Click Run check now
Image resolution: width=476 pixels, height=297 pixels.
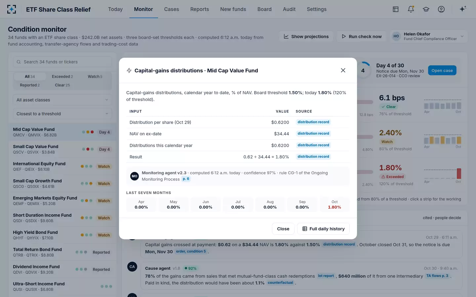tap(362, 36)
